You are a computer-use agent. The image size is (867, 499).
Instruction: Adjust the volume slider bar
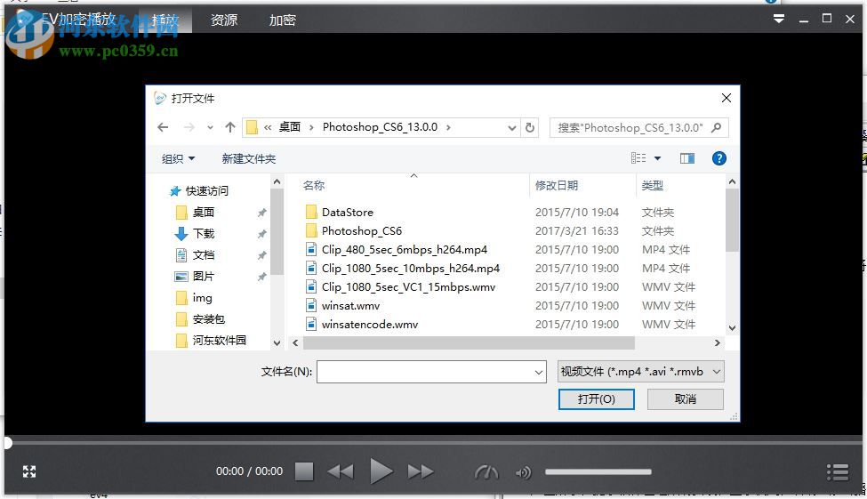pos(598,472)
